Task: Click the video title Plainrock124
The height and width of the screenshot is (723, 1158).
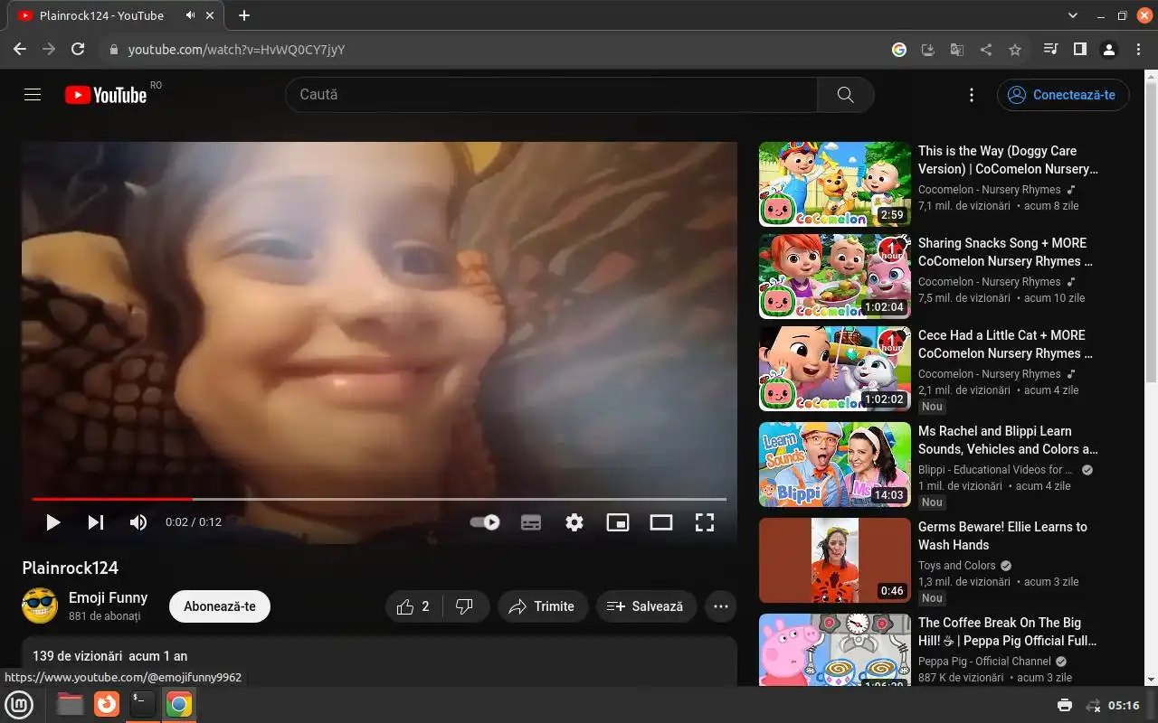Action: click(71, 568)
